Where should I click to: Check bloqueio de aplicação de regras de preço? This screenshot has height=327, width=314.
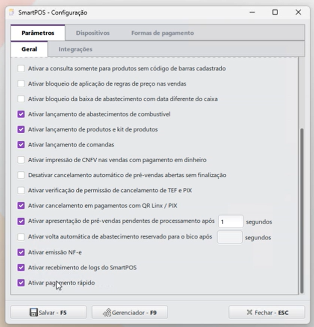(21, 84)
